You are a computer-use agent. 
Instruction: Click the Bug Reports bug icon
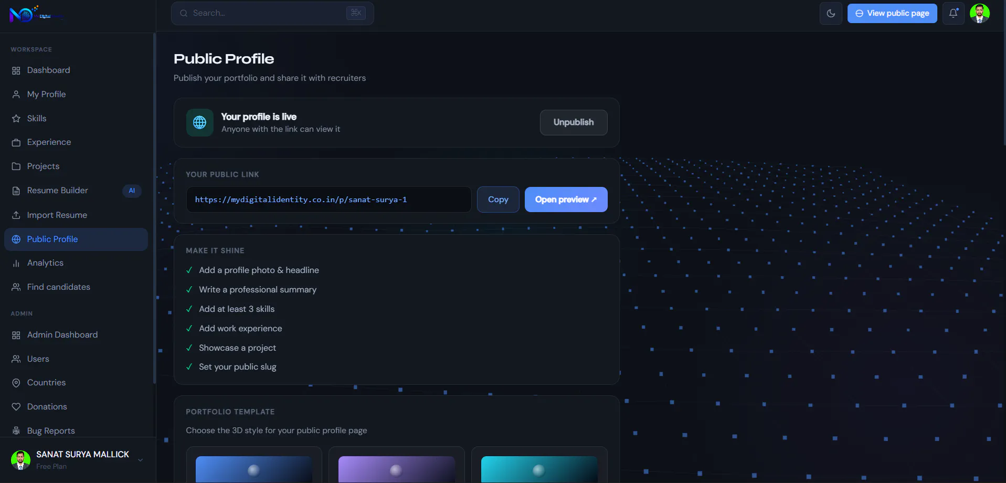[x=16, y=431]
